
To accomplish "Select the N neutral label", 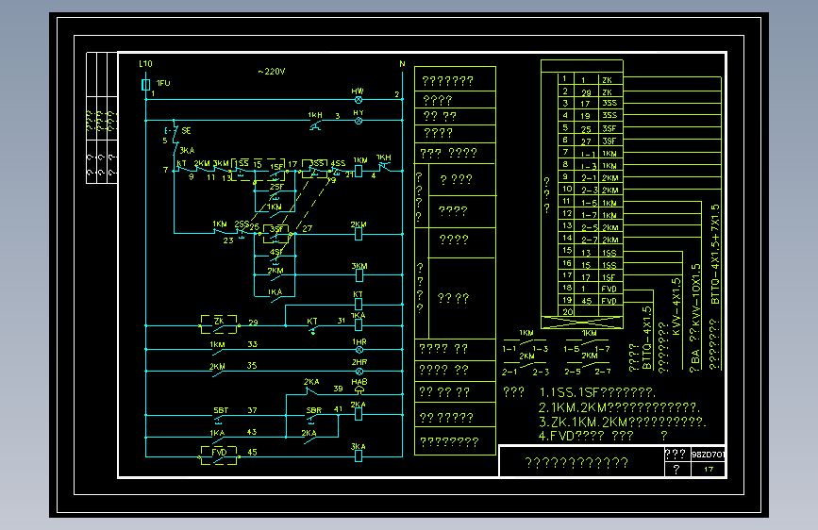I will pyautogui.click(x=402, y=63).
